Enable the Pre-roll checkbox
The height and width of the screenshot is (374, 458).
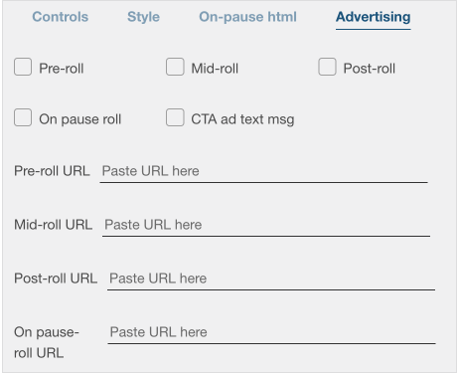click(x=23, y=67)
